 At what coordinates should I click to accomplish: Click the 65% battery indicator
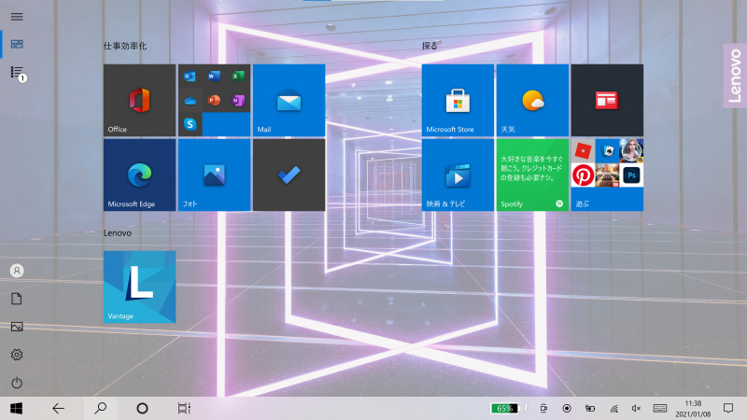[504, 409]
